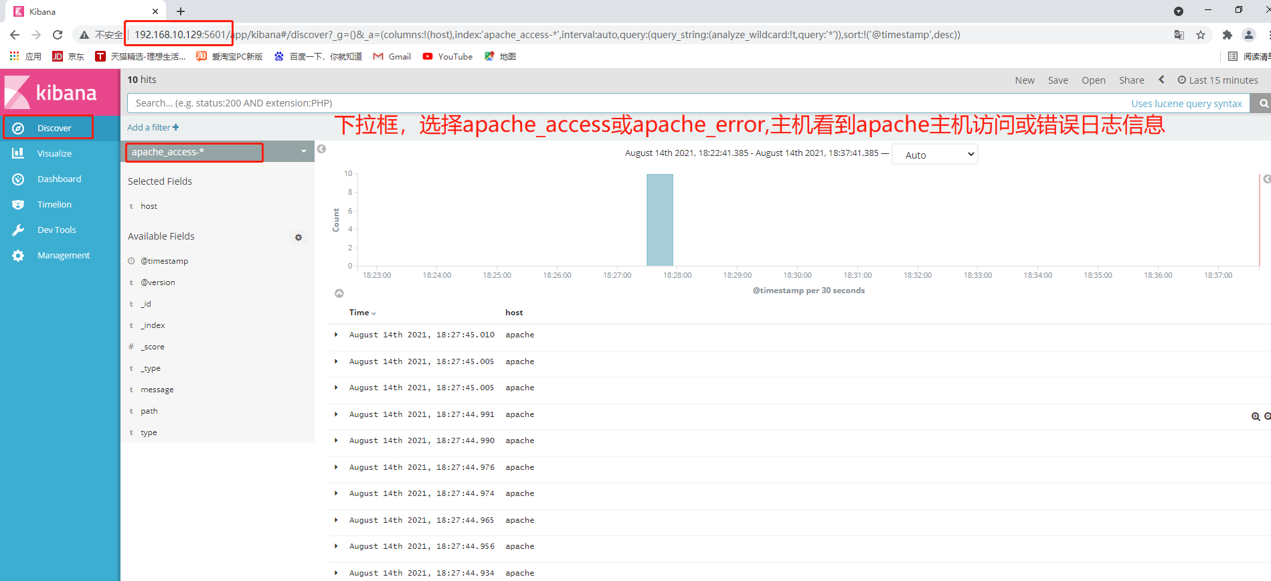Select the _type available field
This screenshot has width=1271, height=581.
pyautogui.click(x=150, y=368)
